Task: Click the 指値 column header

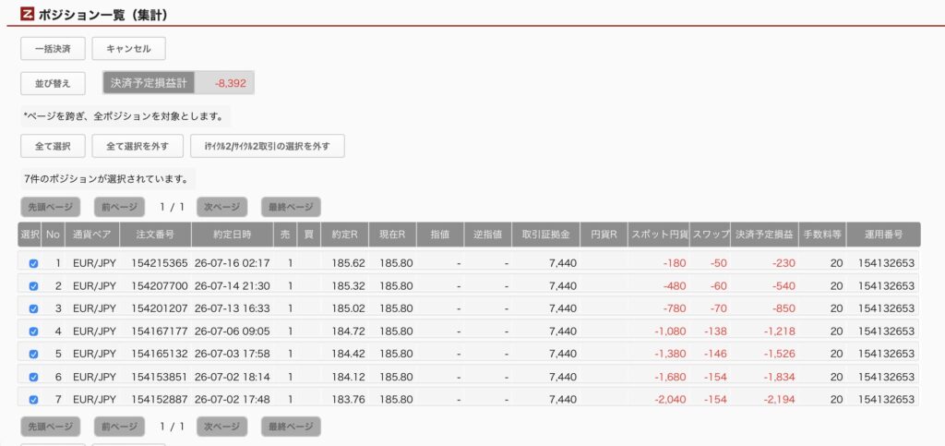Action: [x=440, y=235]
